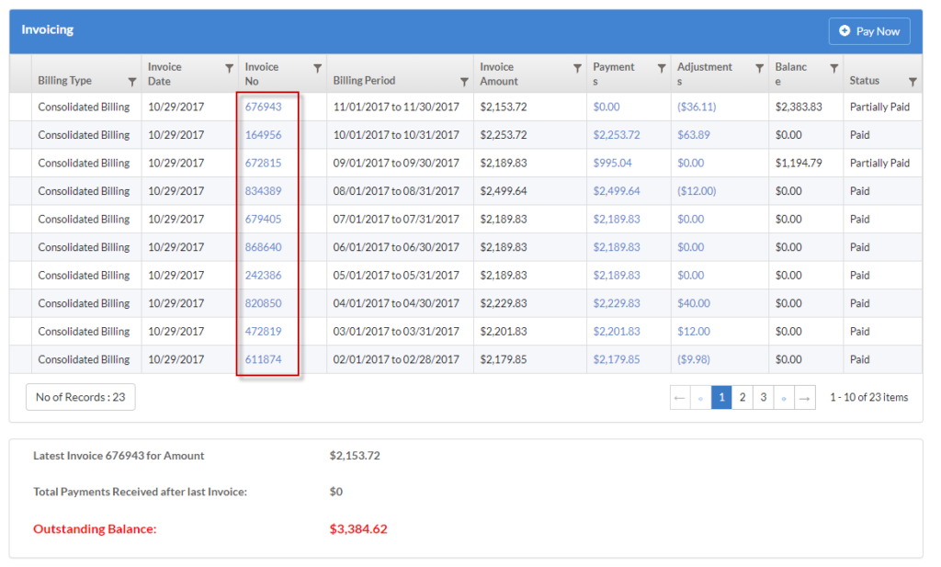
Task: Open invoice 611874
Action: coord(266,359)
